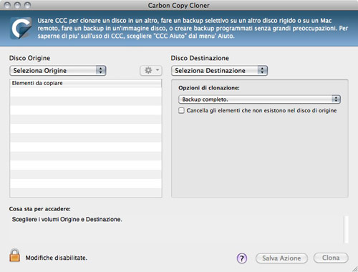Click the Disco Destinazione label
The height and width of the screenshot is (272, 358).
(x=200, y=58)
